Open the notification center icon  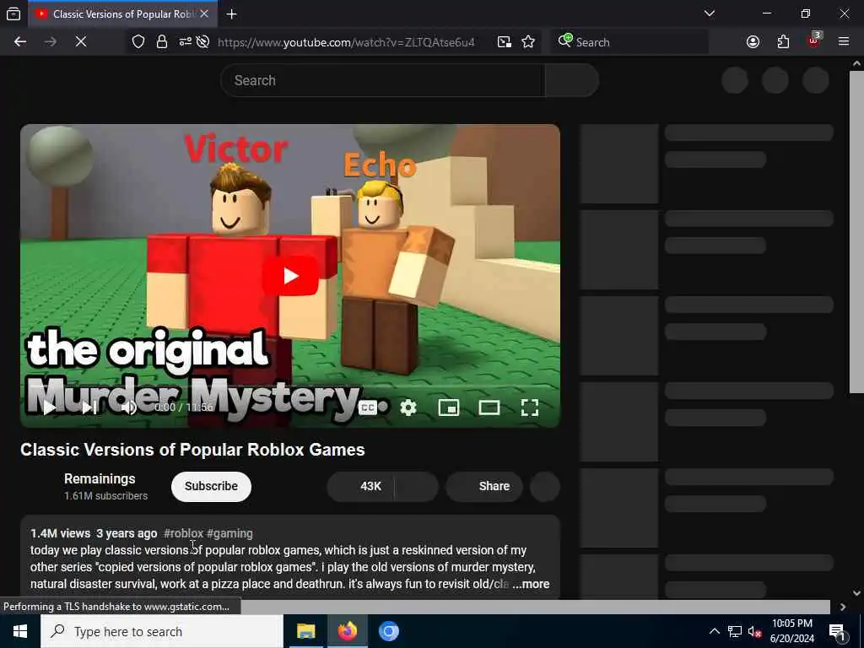click(x=838, y=631)
